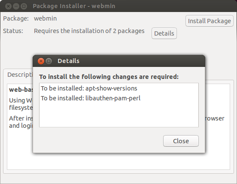Close the Details dialog using red X
The width and height of the screenshot is (237, 184).
[x=41, y=61]
